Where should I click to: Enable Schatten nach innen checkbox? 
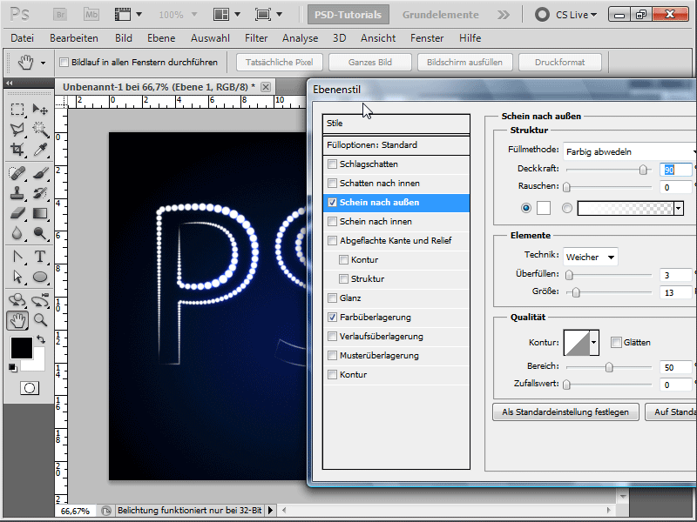pyautogui.click(x=332, y=184)
